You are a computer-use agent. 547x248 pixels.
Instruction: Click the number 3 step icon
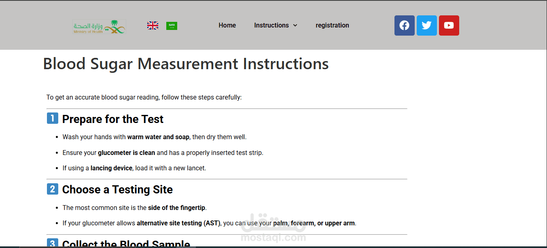(53, 243)
